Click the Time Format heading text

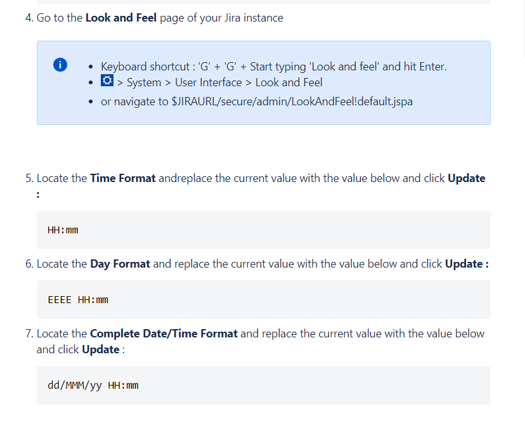click(122, 178)
